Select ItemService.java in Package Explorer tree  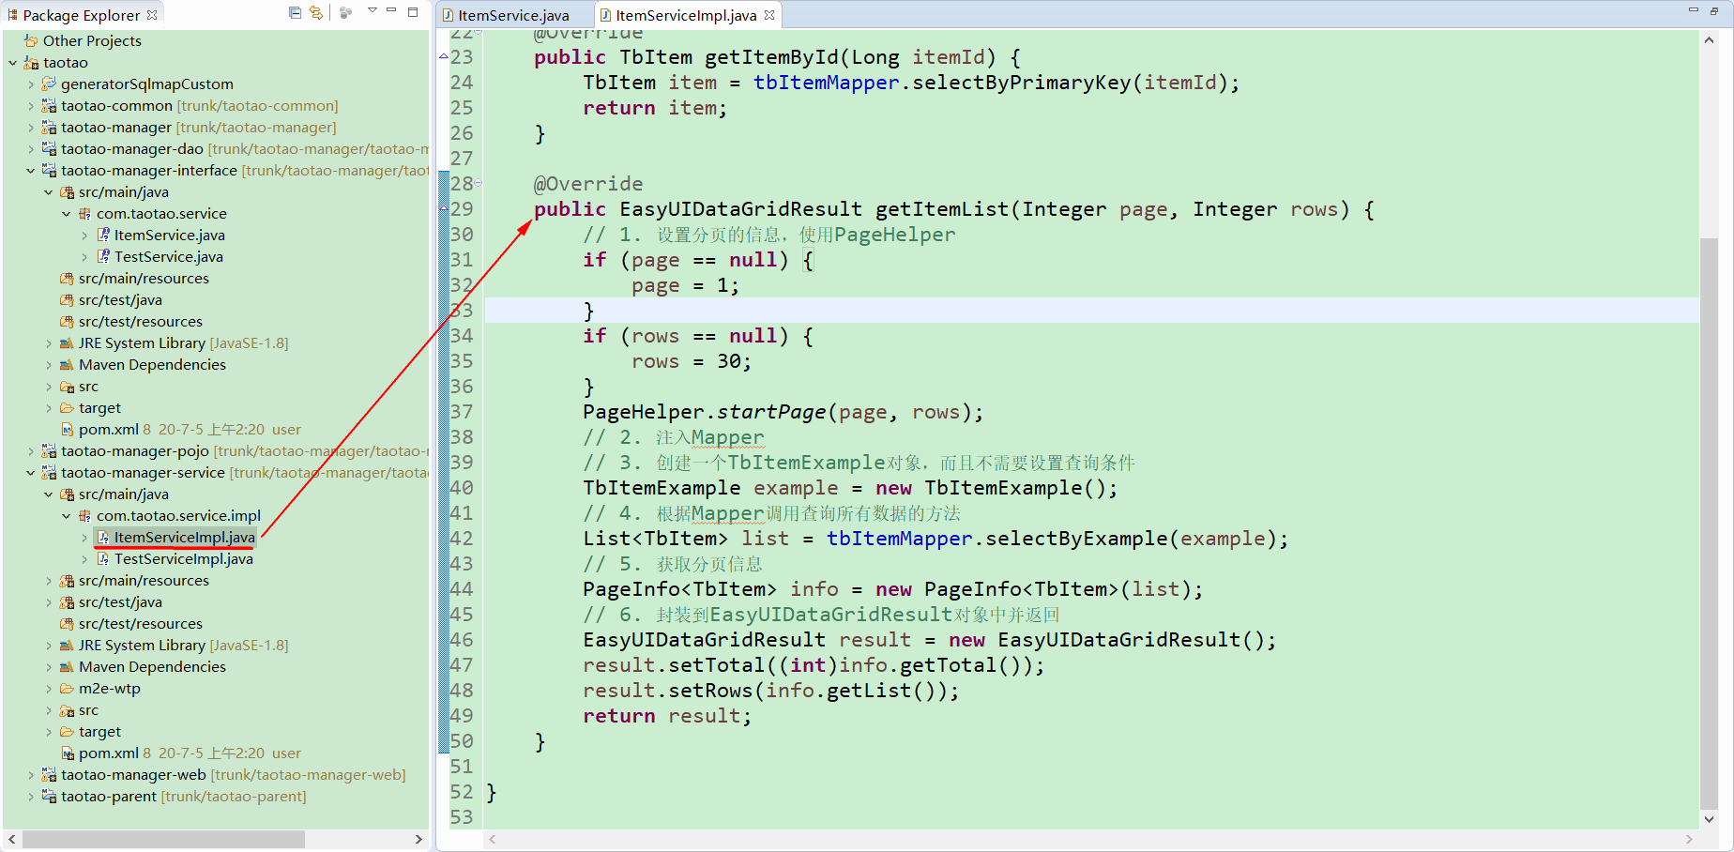(169, 235)
